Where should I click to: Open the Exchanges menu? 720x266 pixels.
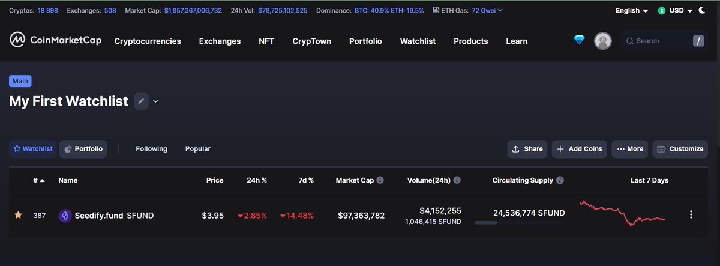click(x=220, y=41)
